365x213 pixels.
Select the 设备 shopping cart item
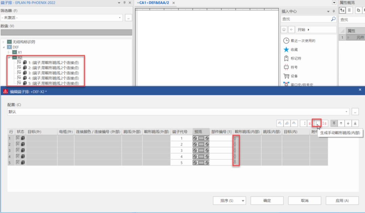pyautogui.click(x=286, y=76)
